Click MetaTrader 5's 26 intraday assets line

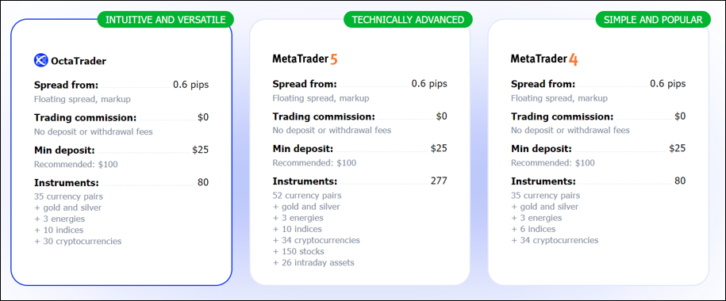click(313, 263)
